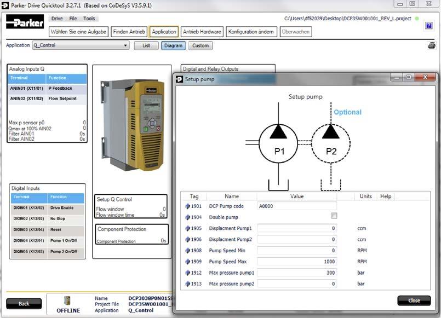The height and width of the screenshot is (318, 441).
Task: Click tag icon for parameter 1909
Action: click(x=187, y=262)
